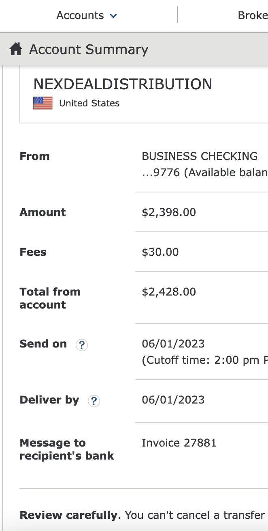268x531 pixels.
Task: Go to the Account Summary link
Action: coord(89,50)
